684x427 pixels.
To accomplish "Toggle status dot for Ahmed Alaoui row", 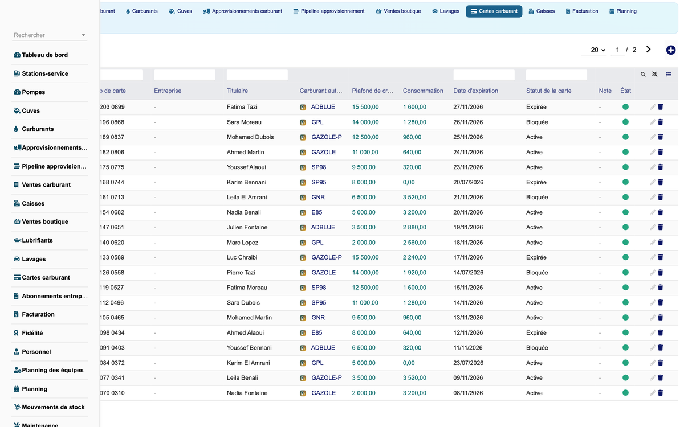I will point(625,332).
